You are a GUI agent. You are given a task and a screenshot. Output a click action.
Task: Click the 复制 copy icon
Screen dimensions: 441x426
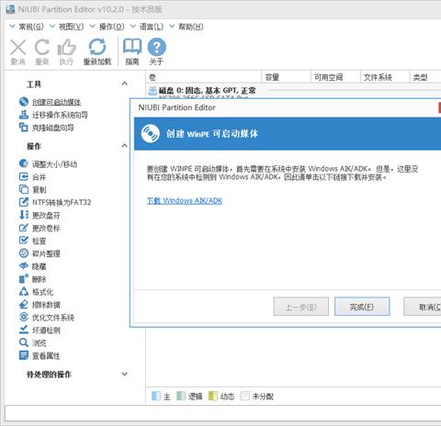[x=24, y=189]
